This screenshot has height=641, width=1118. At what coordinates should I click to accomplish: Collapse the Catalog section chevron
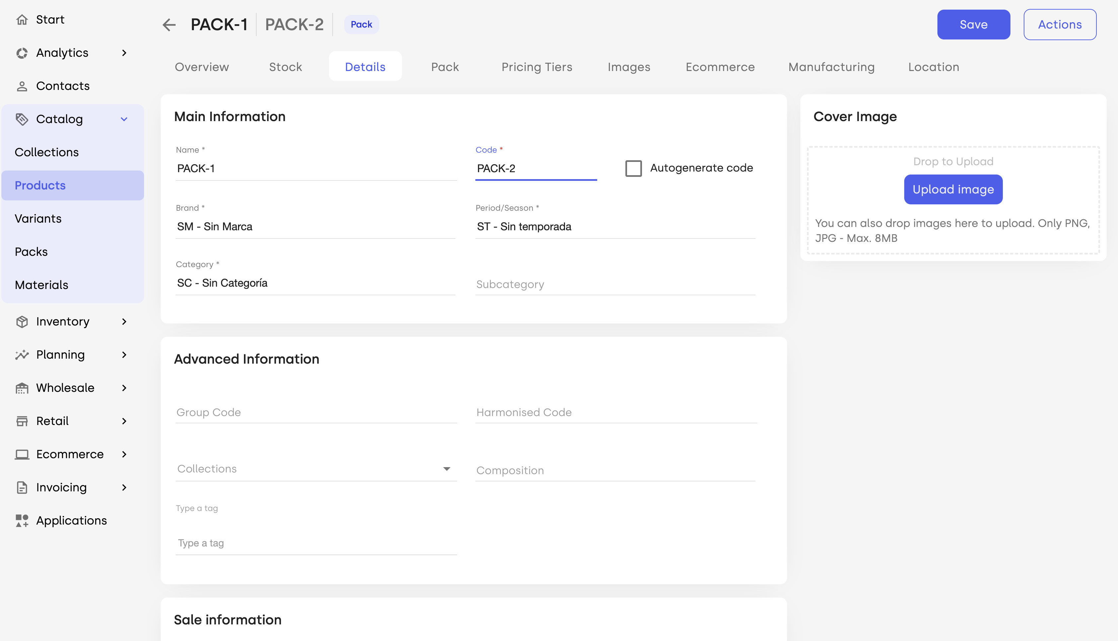(124, 119)
